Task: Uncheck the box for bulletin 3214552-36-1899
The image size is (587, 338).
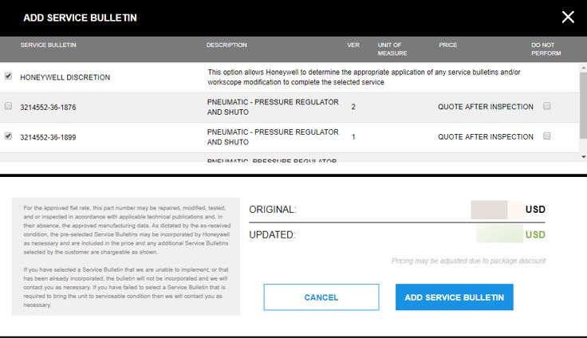Action: (9, 136)
